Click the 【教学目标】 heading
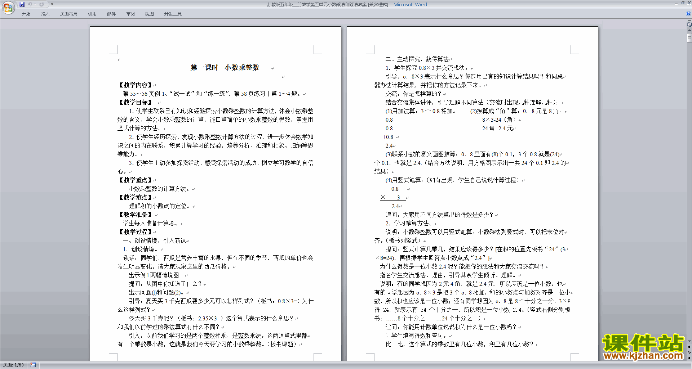Viewport: 692px width, 369px height. [x=136, y=102]
